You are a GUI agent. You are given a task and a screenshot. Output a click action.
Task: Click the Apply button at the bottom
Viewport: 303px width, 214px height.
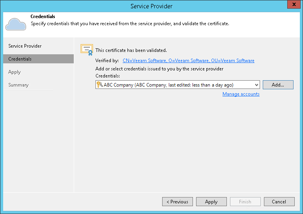[211, 202]
